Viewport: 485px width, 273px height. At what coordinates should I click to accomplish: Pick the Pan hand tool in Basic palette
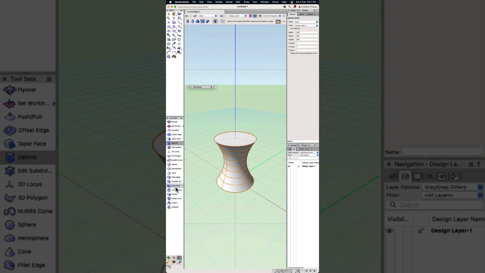174,14
